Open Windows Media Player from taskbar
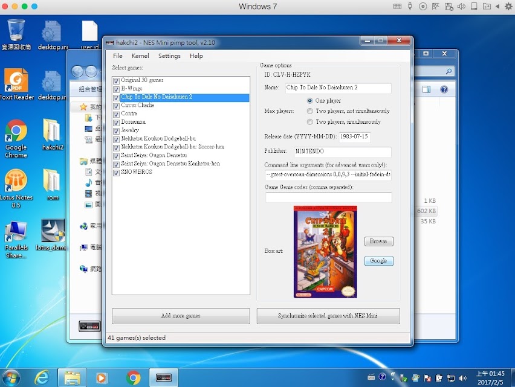515x387 pixels. [x=102, y=378]
